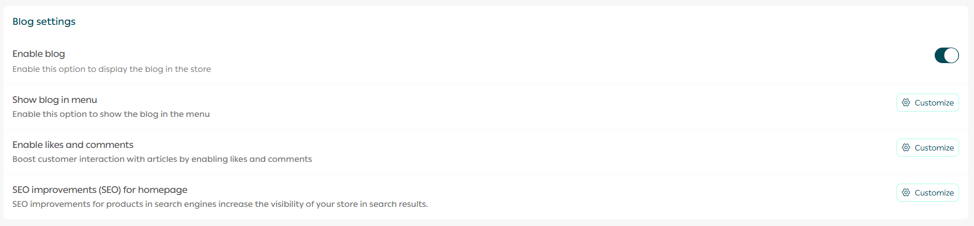Image resolution: width=974 pixels, height=226 pixels.
Task: Click description about search engine visibility
Action: click(220, 204)
